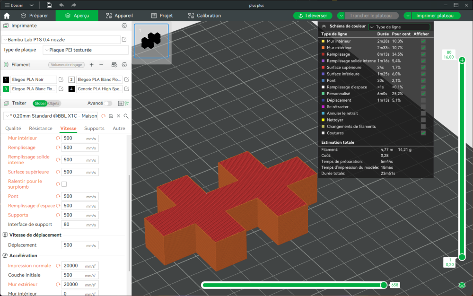Click the horizontal move slider handle
This screenshot has width=473, height=296.
(384, 285)
